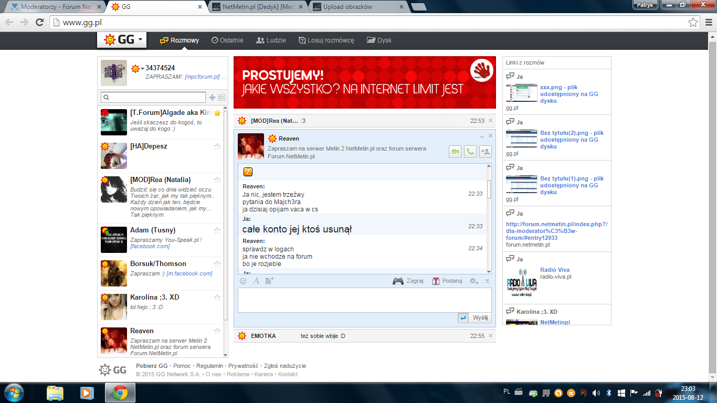This screenshot has height=403, width=717.
Task: Star the [HA]Depesz contact
Action: (x=217, y=146)
